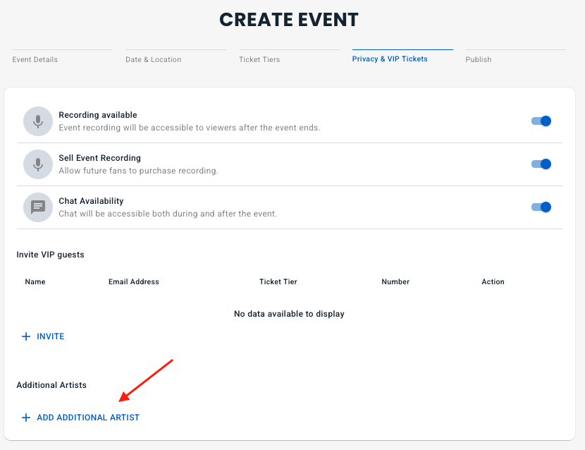The width and height of the screenshot is (585, 450).
Task: Toggle the Chat Availability switch
Action: (x=541, y=207)
